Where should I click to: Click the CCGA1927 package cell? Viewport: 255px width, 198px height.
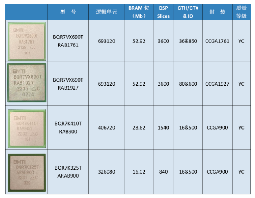(x=217, y=84)
